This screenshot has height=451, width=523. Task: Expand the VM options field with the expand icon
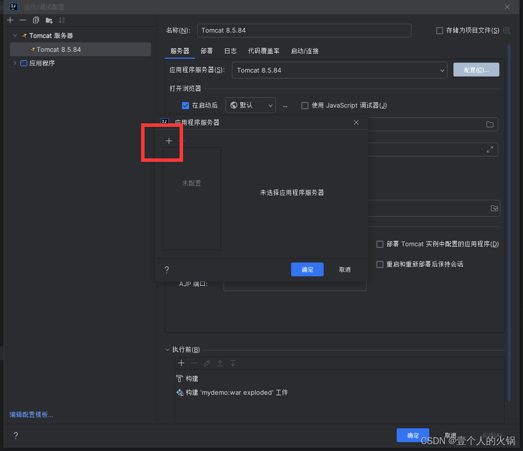point(489,150)
